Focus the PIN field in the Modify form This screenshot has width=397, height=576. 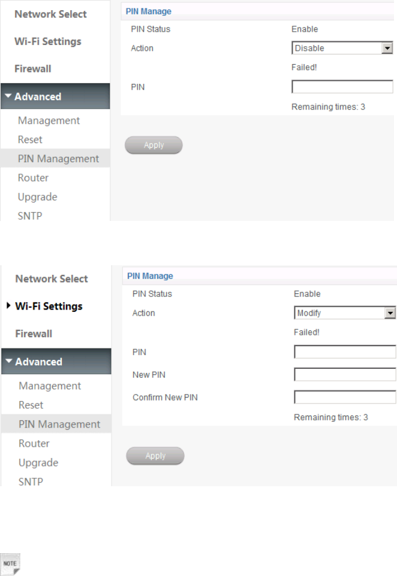(344, 352)
